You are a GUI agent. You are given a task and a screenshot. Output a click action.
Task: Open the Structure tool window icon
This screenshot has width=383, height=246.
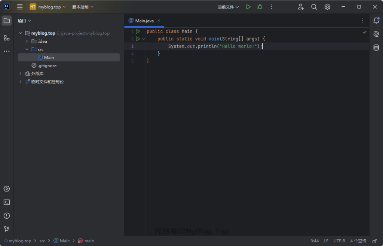[x=7, y=38]
